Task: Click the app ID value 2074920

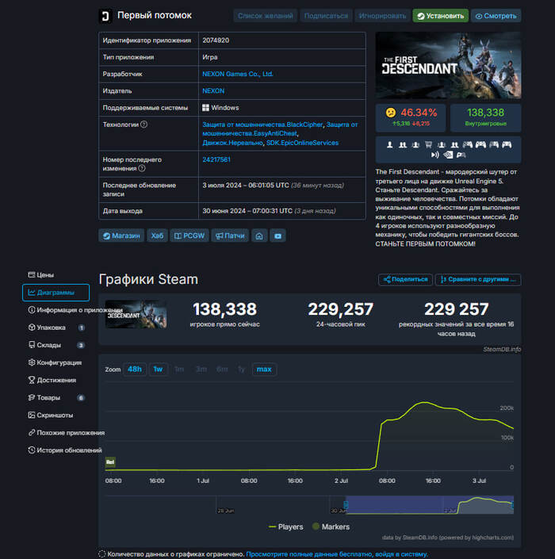Action: [x=216, y=40]
